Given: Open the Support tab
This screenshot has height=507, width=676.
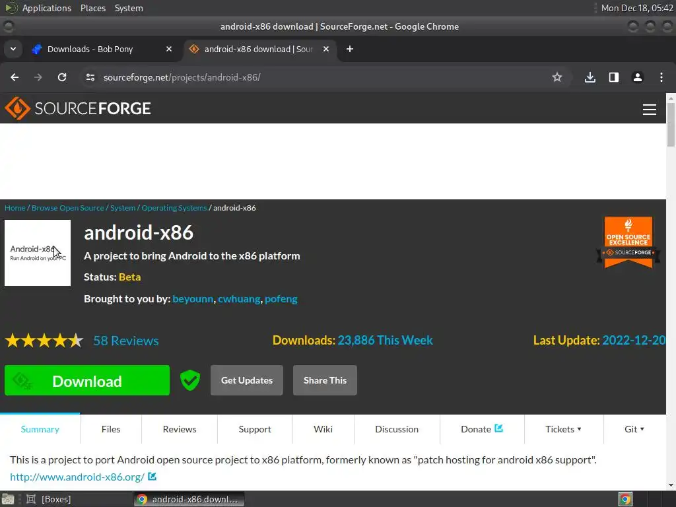Looking at the screenshot, I should (x=255, y=429).
